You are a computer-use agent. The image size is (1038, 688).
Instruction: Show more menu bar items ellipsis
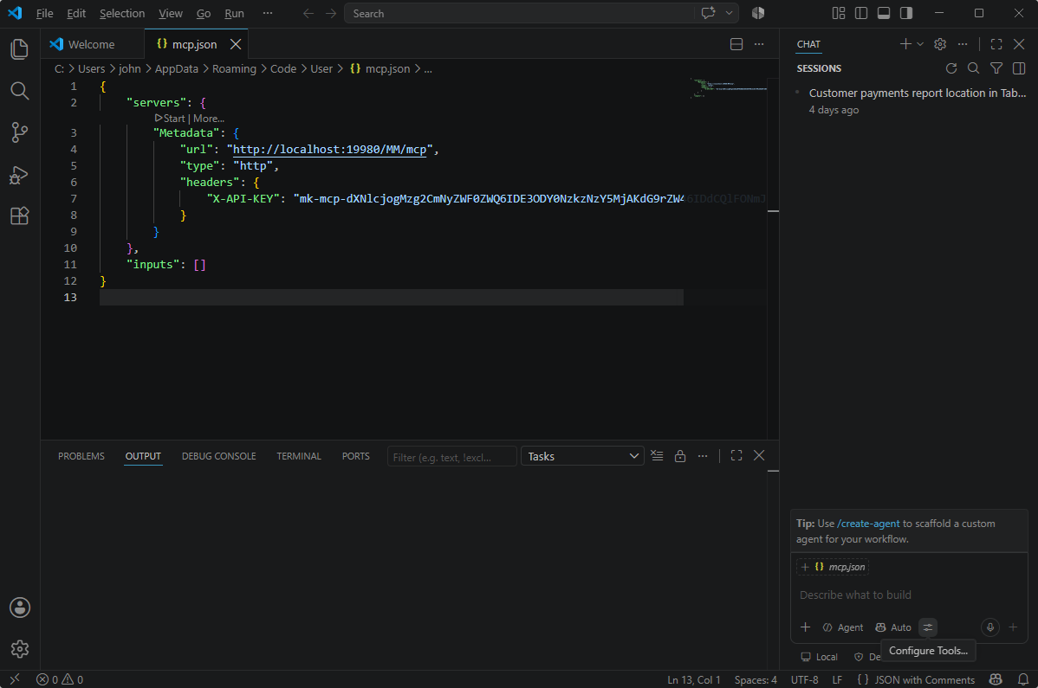click(x=268, y=13)
